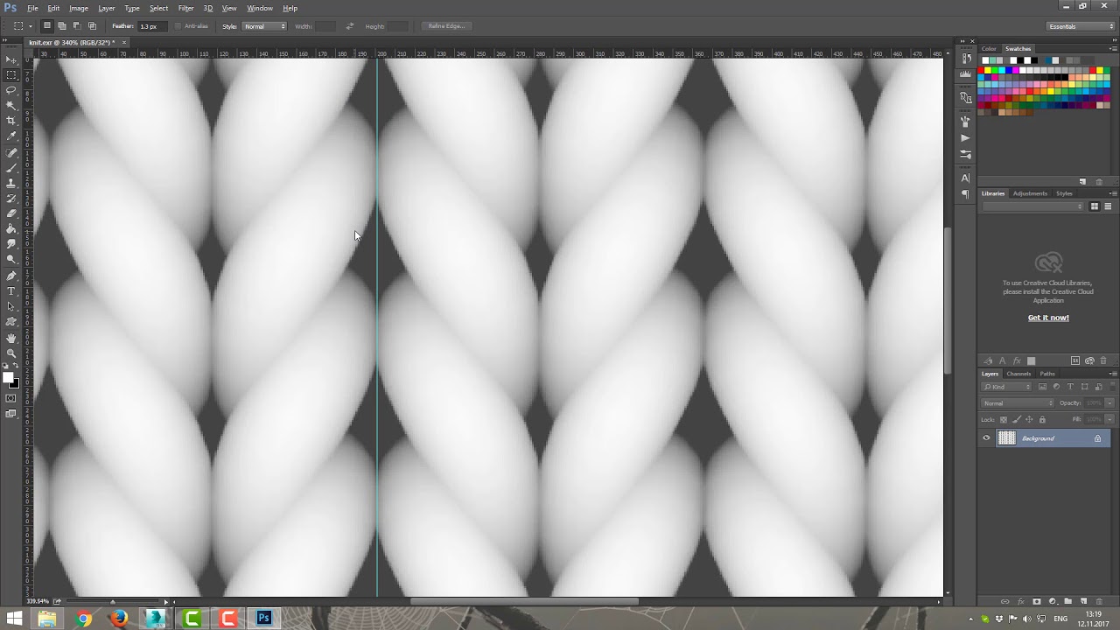The width and height of the screenshot is (1120, 630).
Task: Select the Dodge tool
Action: 11,259
